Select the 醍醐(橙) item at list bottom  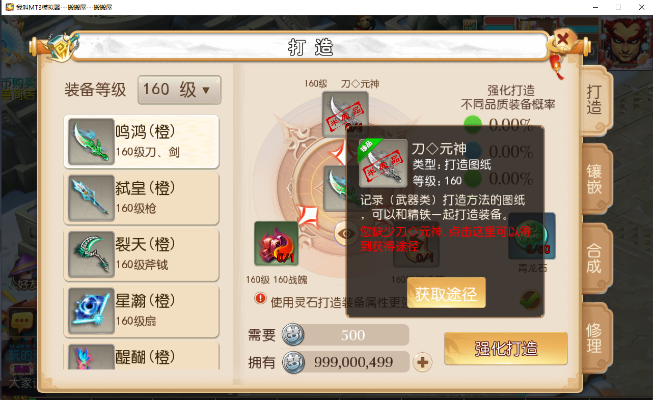(141, 356)
